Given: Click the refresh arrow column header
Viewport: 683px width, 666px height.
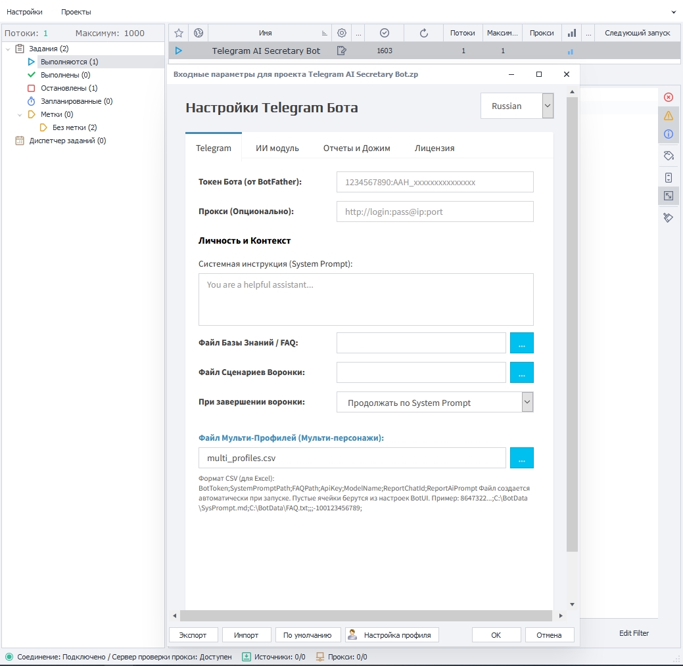Looking at the screenshot, I should click(424, 33).
